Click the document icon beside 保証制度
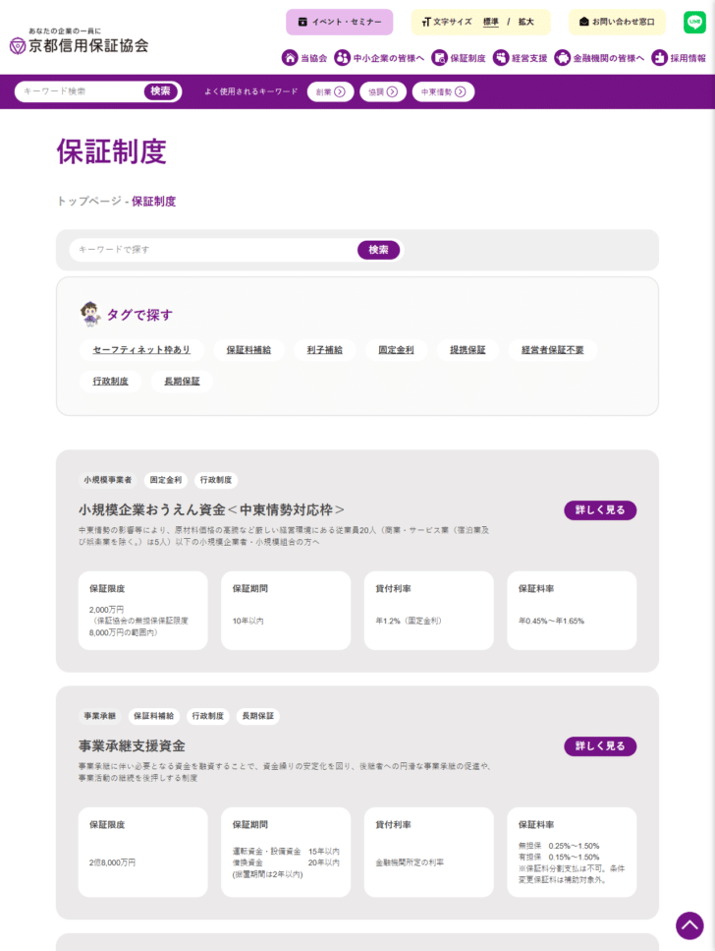715x951 pixels. click(x=439, y=58)
